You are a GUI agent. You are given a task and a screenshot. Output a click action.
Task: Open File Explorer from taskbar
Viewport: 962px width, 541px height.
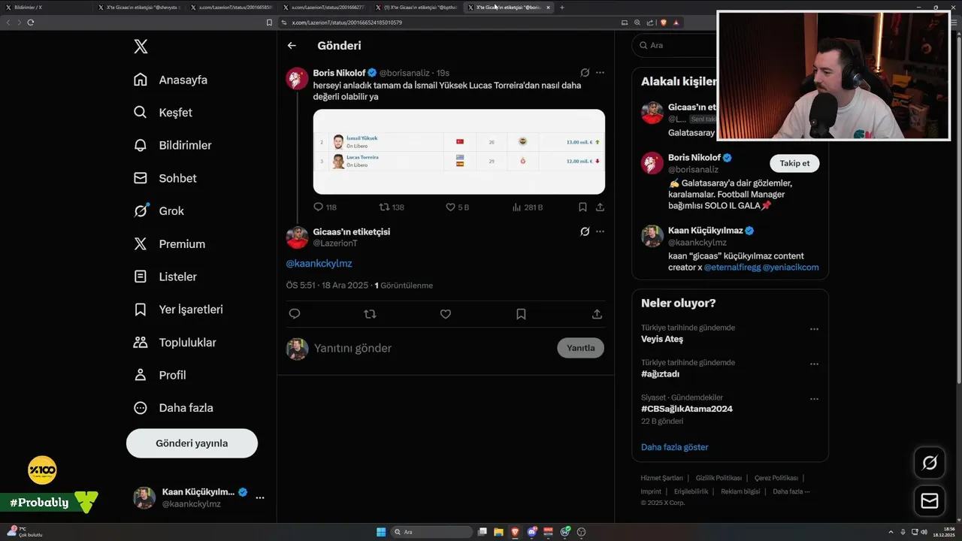click(498, 532)
